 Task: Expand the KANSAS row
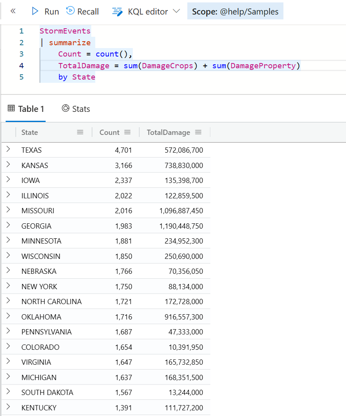8,164
